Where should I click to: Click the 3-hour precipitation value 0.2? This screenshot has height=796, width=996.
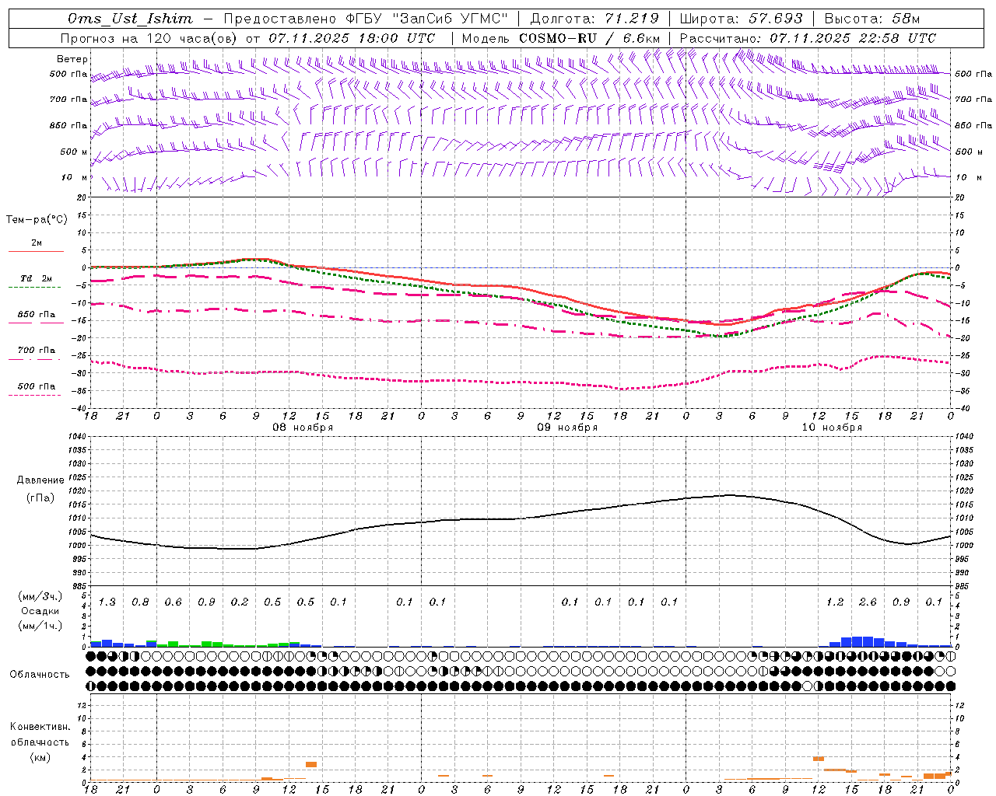(x=240, y=602)
